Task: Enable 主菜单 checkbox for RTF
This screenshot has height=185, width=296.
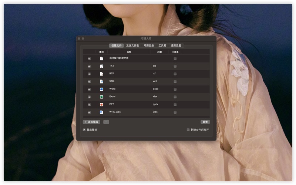Action: coord(175,74)
